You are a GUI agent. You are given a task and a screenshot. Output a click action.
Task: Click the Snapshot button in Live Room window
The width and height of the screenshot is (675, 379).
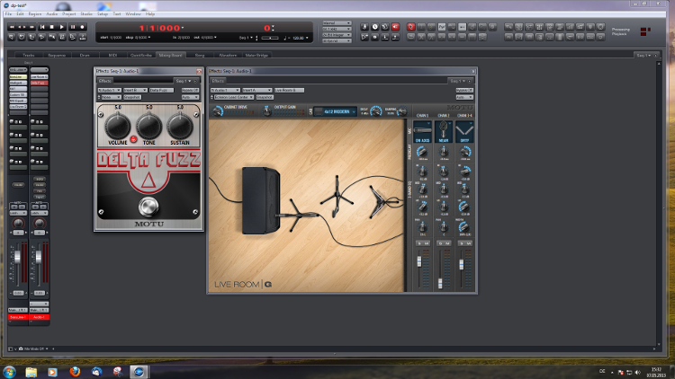265,97
